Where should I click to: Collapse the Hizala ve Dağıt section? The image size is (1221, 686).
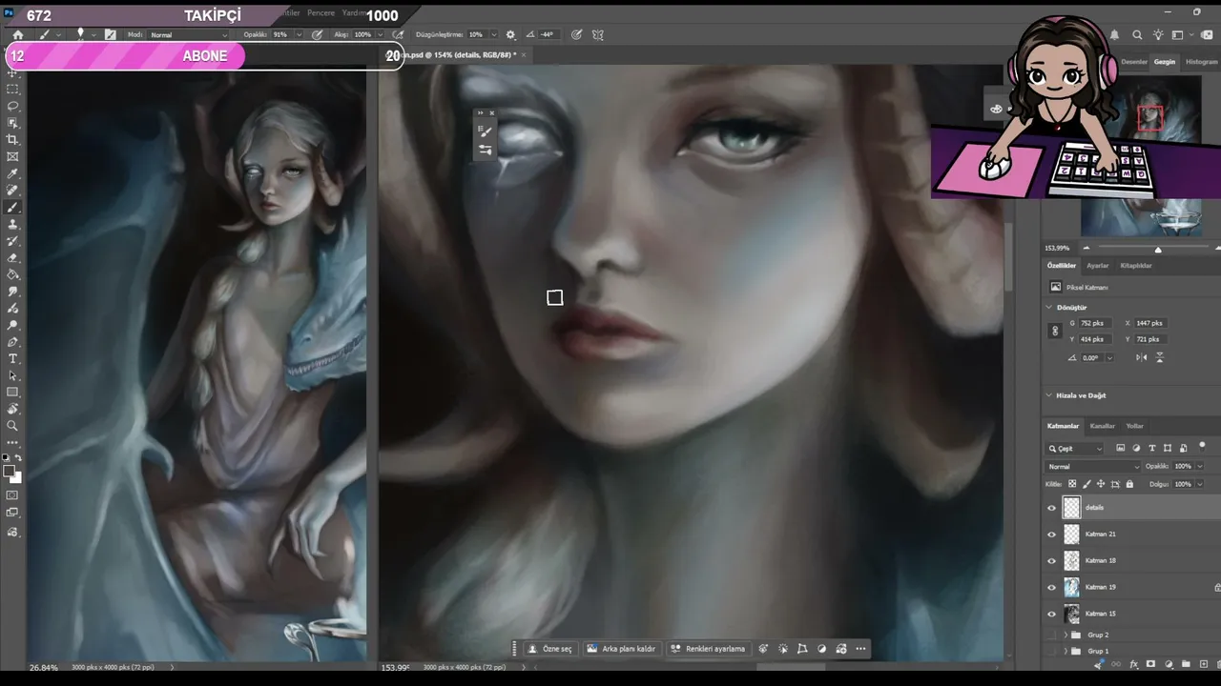coord(1048,395)
